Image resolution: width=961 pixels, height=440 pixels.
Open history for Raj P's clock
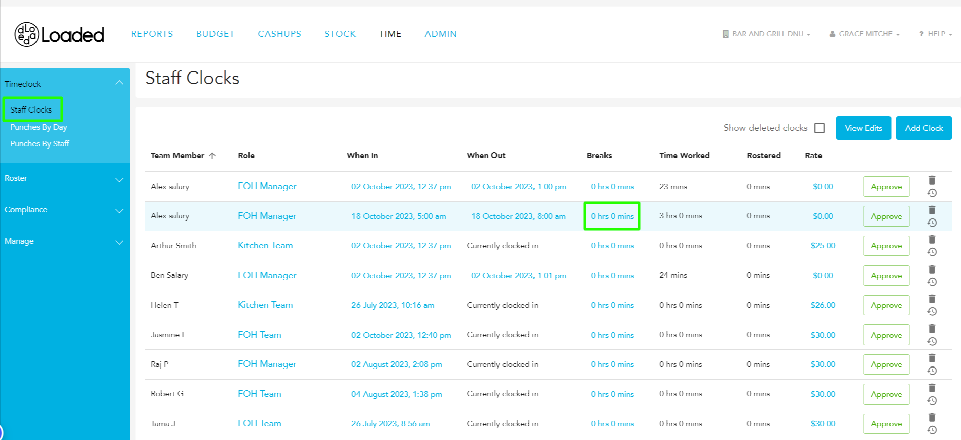click(932, 371)
